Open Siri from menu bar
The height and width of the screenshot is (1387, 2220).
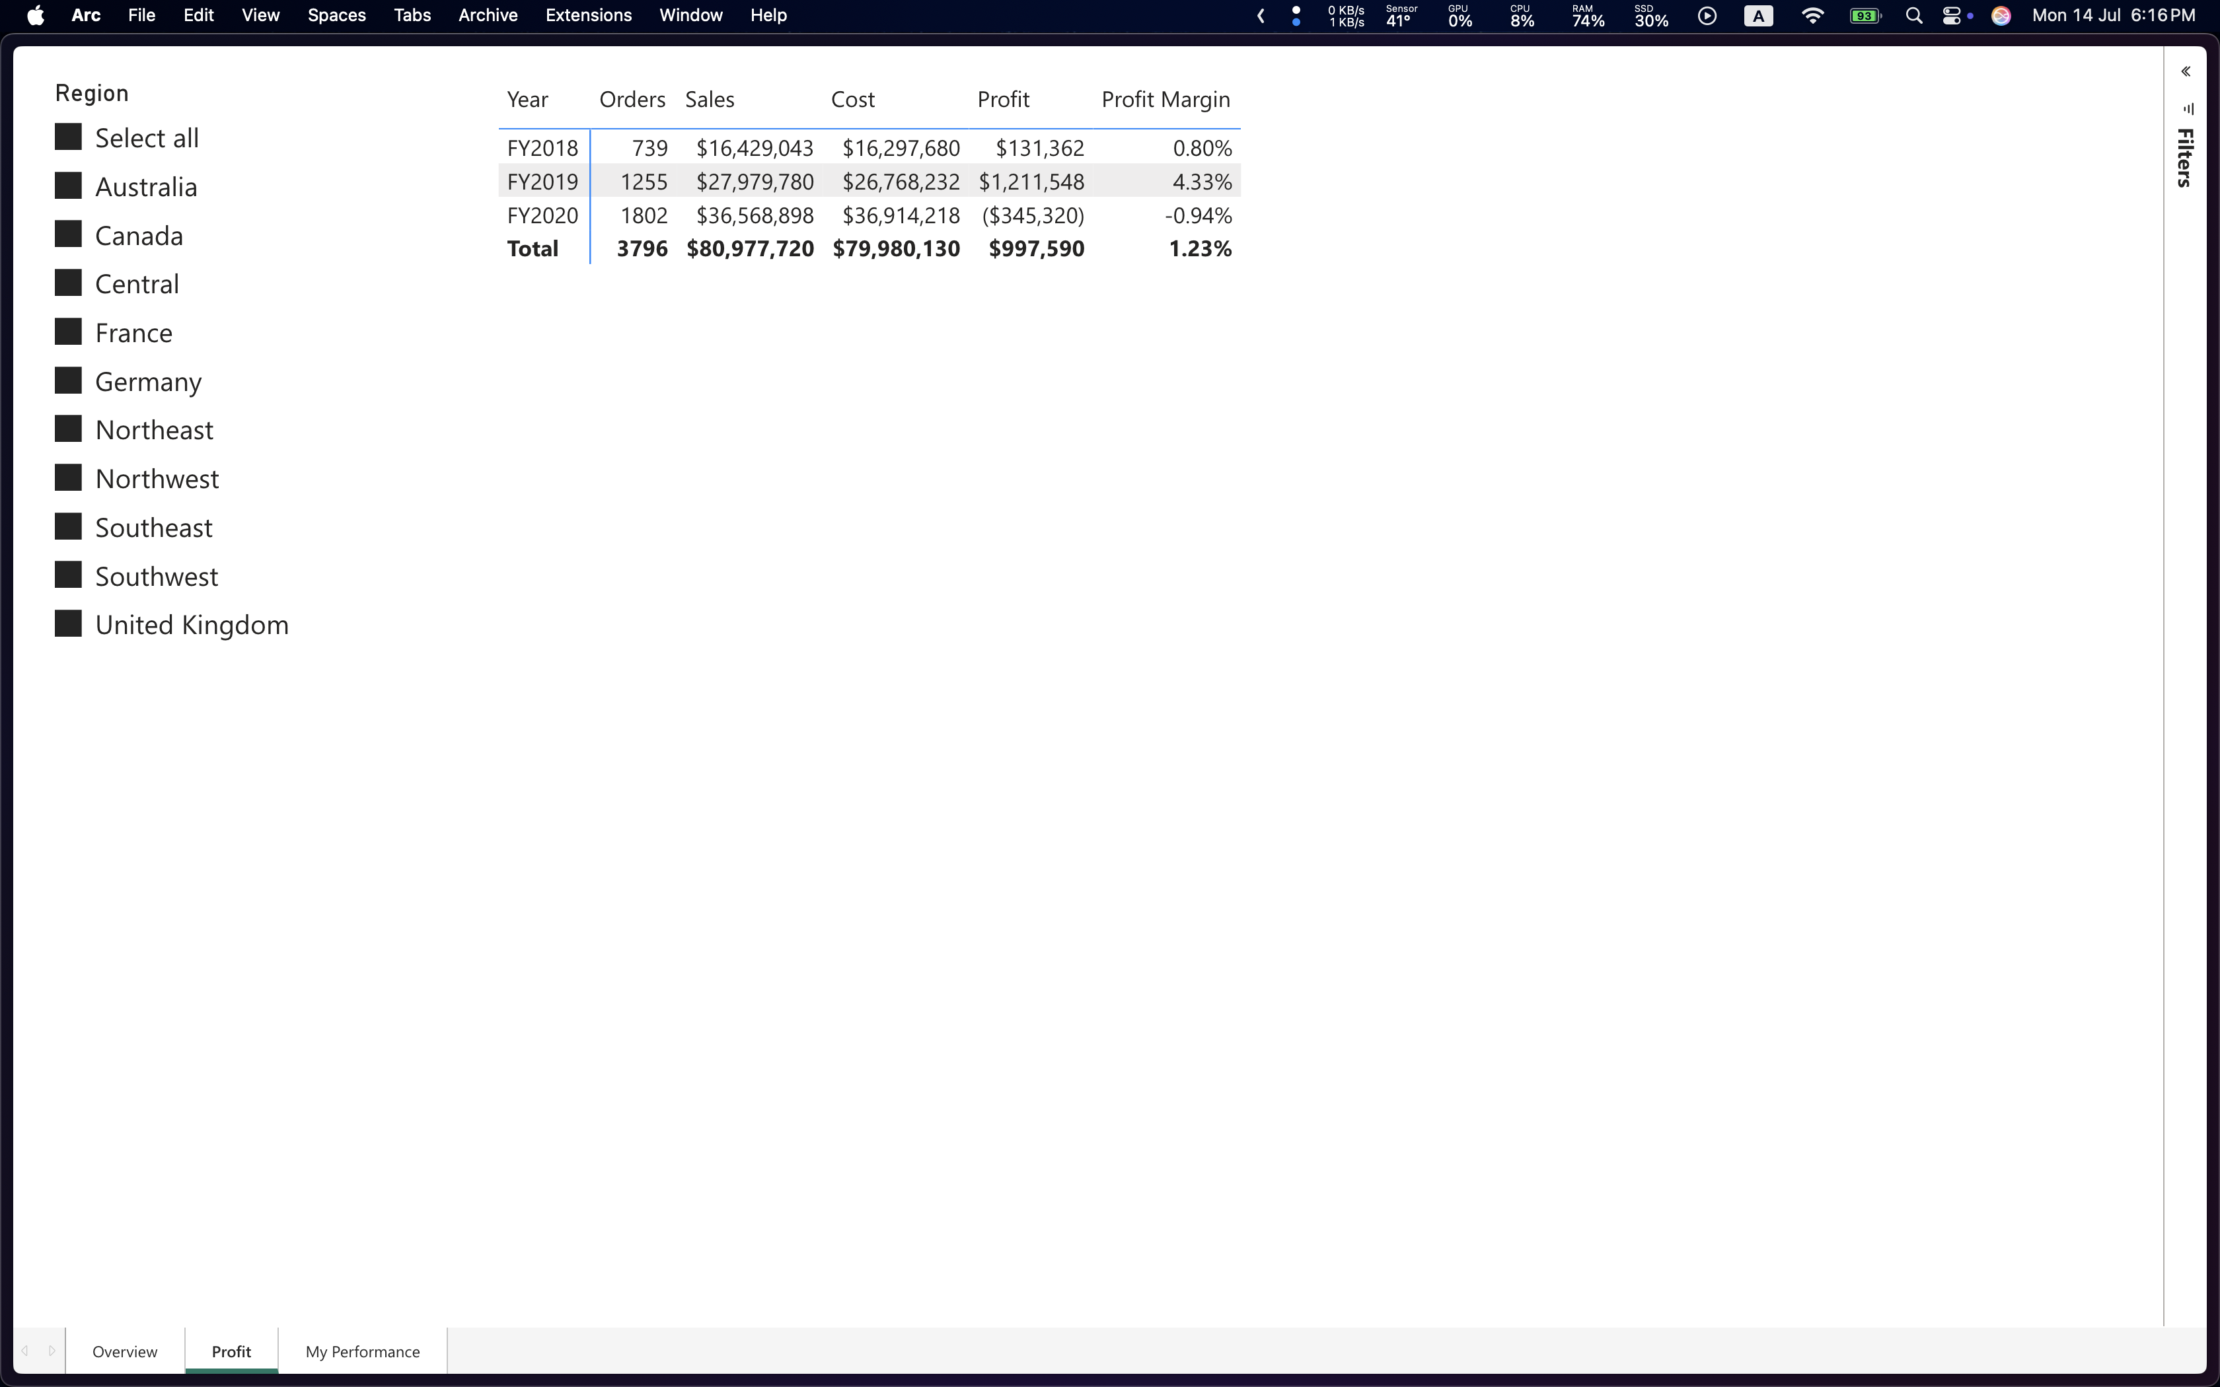2001,16
